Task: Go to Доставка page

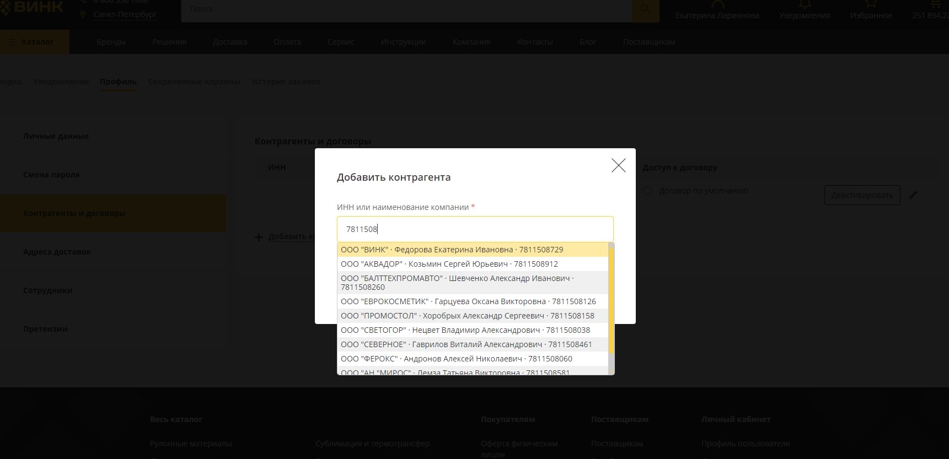Action: [230, 42]
